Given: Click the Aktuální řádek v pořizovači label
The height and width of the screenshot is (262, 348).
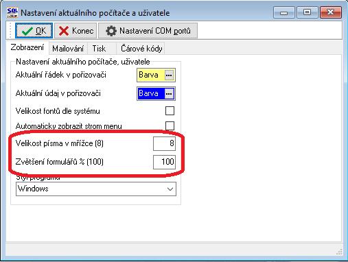Looking at the screenshot, I should (61, 75).
